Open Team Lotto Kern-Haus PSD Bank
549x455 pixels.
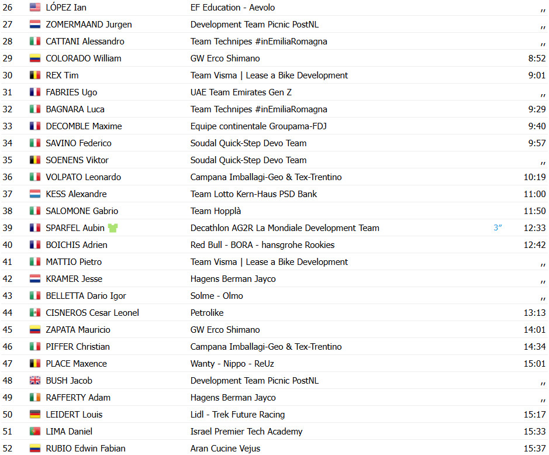tap(254, 194)
